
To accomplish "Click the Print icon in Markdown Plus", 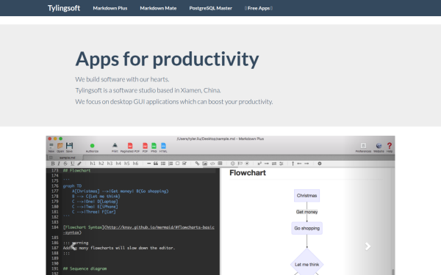I will 115,147.
